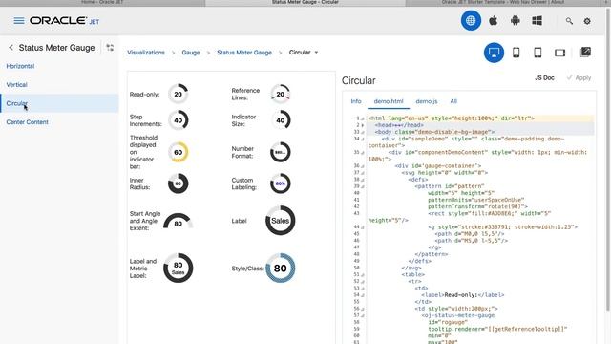Viewport: 611px width, 344px height.
Task: Collapse the svg tag at line 37
Action: click(363, 173)
